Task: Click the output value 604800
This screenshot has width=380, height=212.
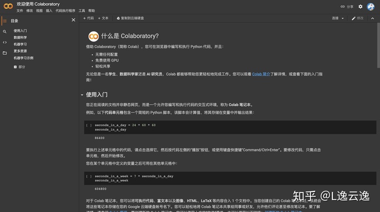Action: pyautogui.click(x=101, y=189)
